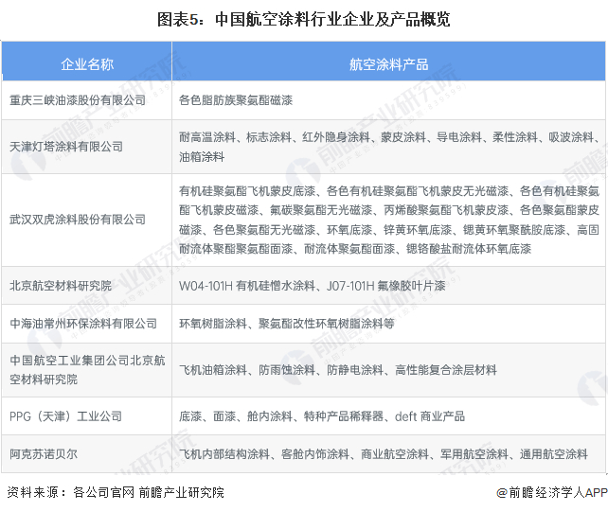Click the 中国航空工业集团公司北京航空材料研究院 cell
Viewport: 608px width, 512px height.
click(x=87, y=370)
